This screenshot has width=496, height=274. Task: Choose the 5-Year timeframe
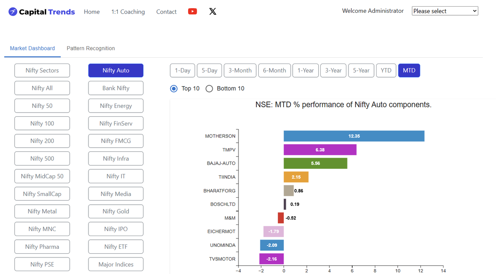[x=361, y=71]
